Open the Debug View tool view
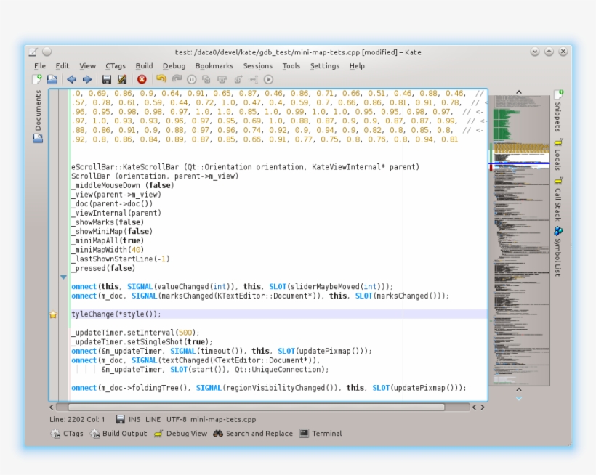 pos(180,433)
